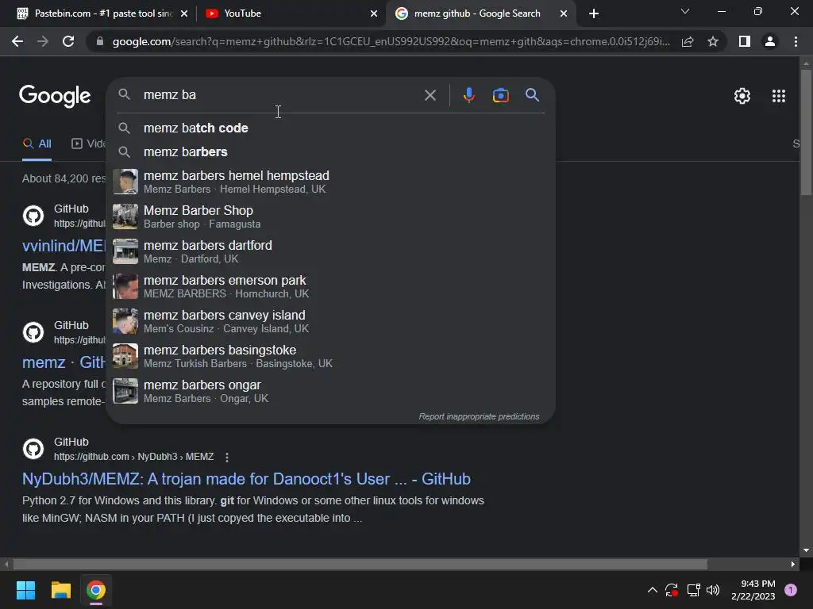Screen dimensions: 813x609
Task: Pick memz barbers canvey island suggestion
Action: 331,321
